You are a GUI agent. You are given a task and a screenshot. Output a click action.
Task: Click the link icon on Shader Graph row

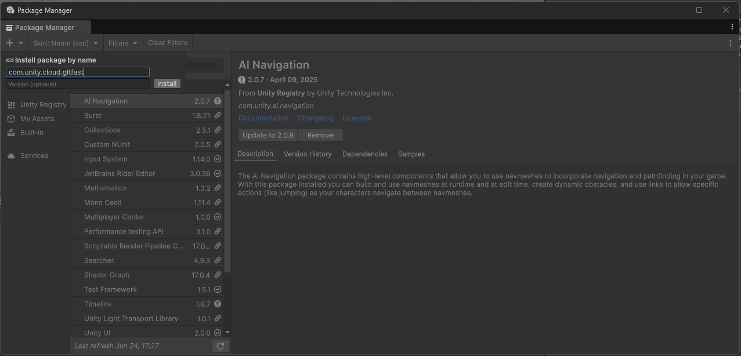pyautogui.click(x=218, y=275)
